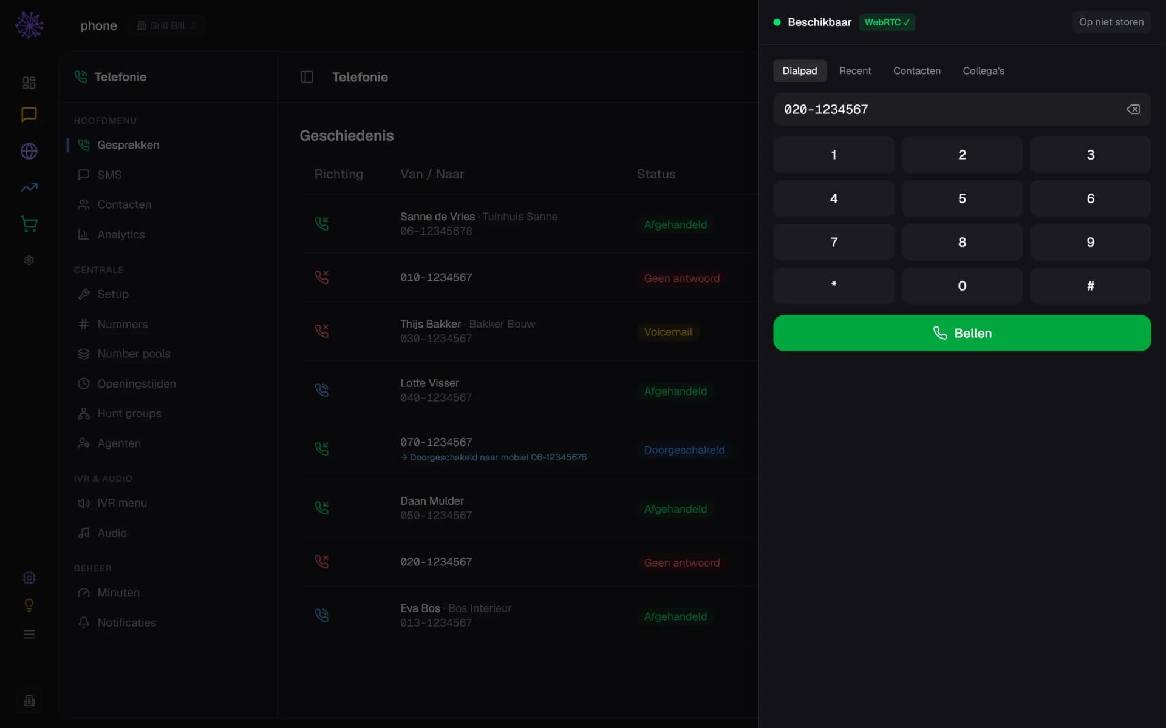The width and height of the screenshot is (1166, 728).
Task: Click missed call icon in 010-1234567 row
Action: [x=322, y=277]
